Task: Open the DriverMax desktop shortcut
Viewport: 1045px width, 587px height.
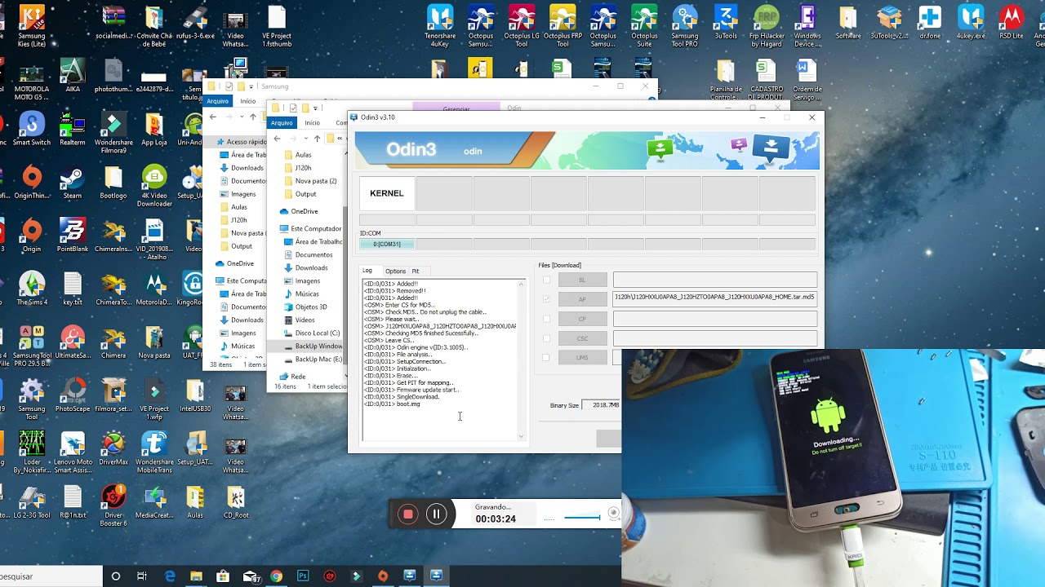Action: 113,448
